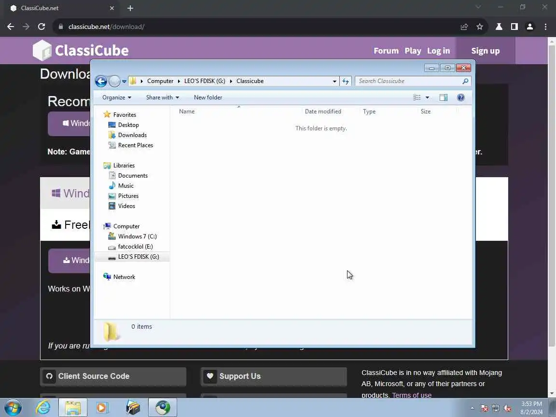Click the Client Source Code button

[x=113, y=376]
